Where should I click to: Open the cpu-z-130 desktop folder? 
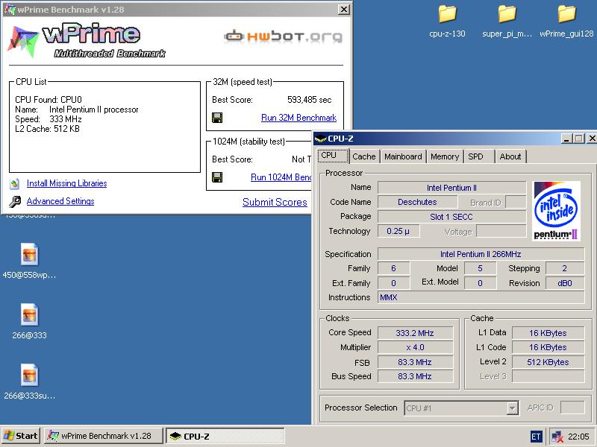tap(447, 21)
